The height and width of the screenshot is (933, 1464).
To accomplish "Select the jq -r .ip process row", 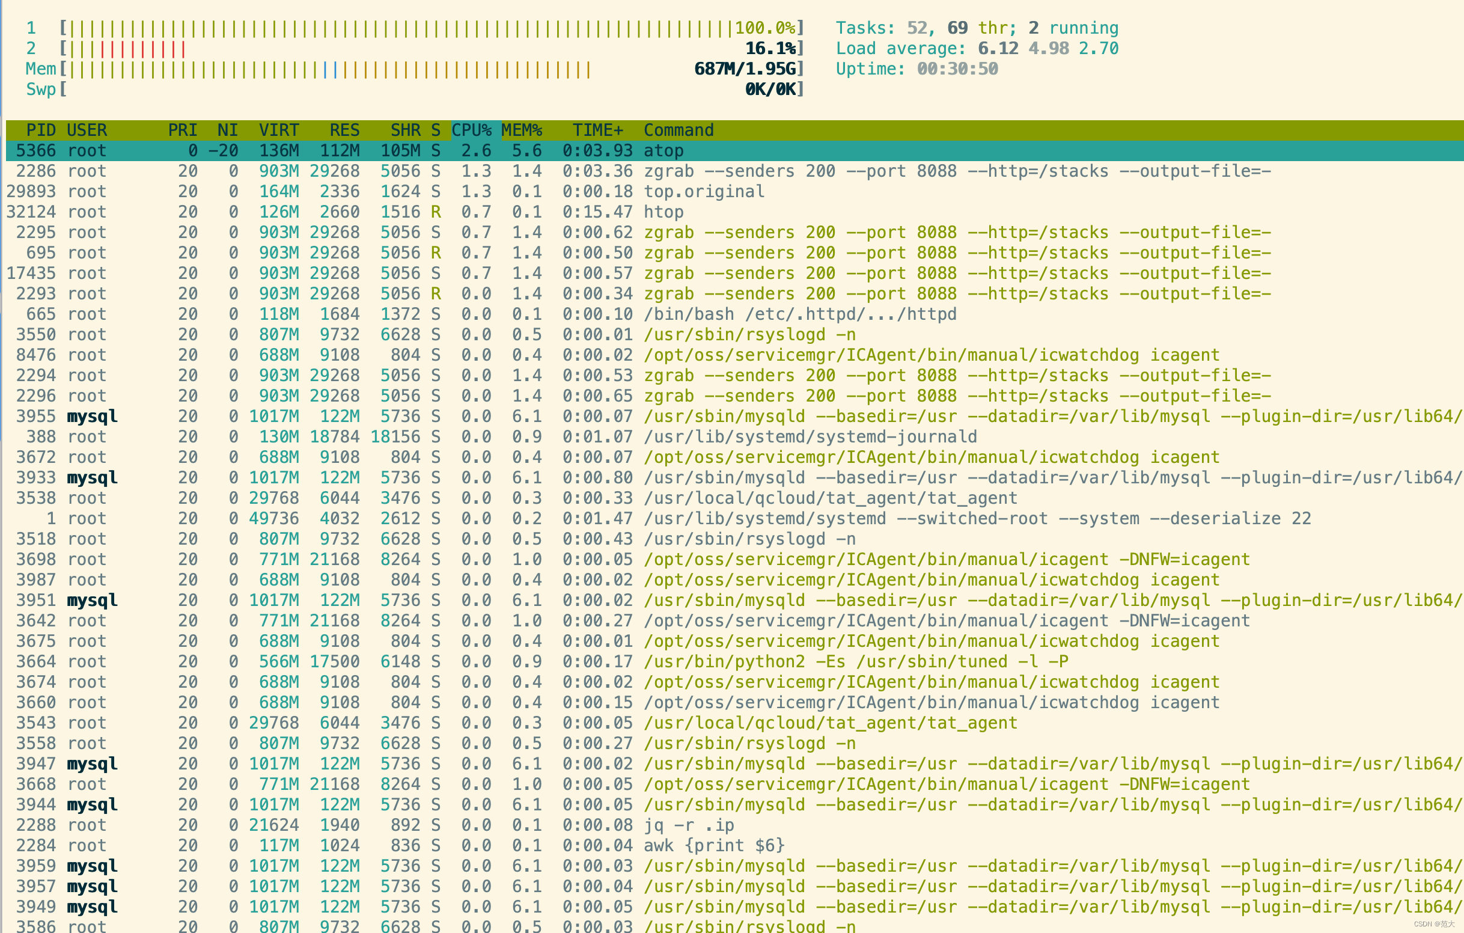I will click(x=734, y=825).
